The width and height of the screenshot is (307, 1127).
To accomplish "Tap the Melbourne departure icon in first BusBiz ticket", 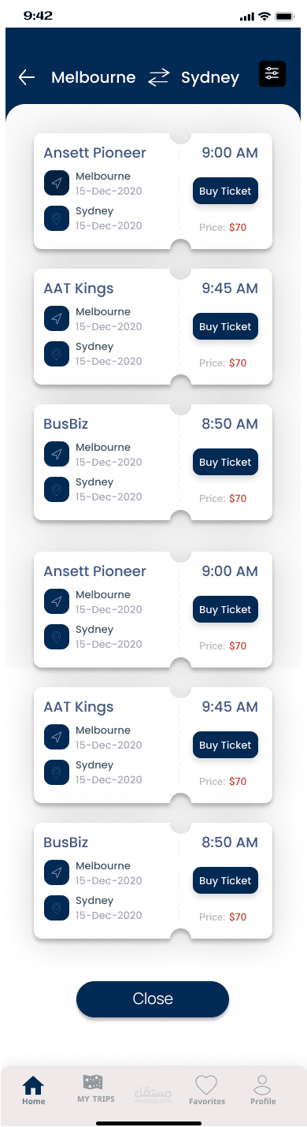I will pos(57,455).
